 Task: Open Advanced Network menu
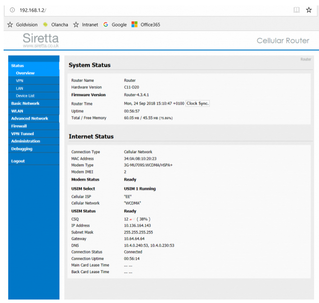(x=34, y=118)
